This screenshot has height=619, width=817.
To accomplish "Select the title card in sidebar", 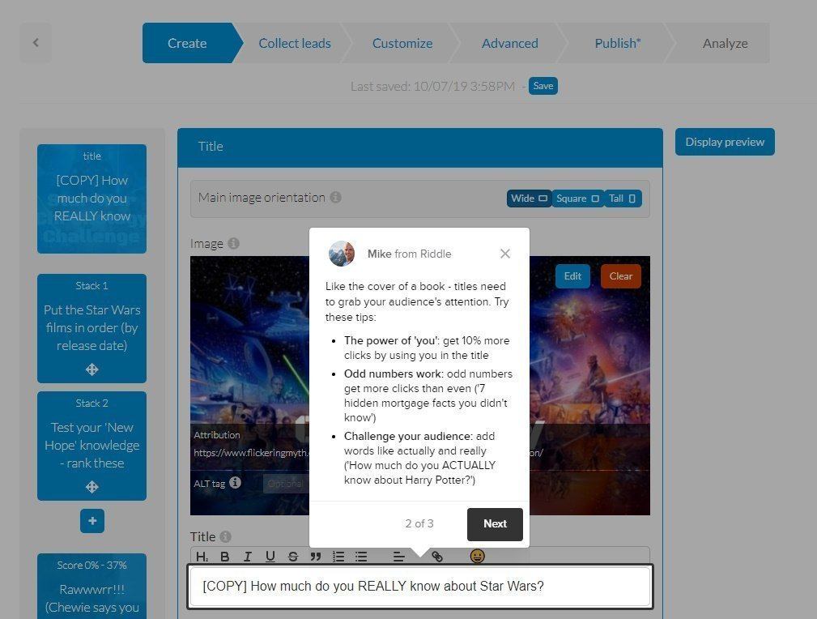I will click(x=91, y=199).
